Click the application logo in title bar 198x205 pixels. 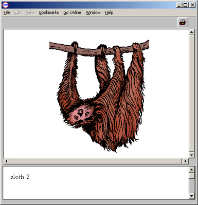[x=6, y=5]
